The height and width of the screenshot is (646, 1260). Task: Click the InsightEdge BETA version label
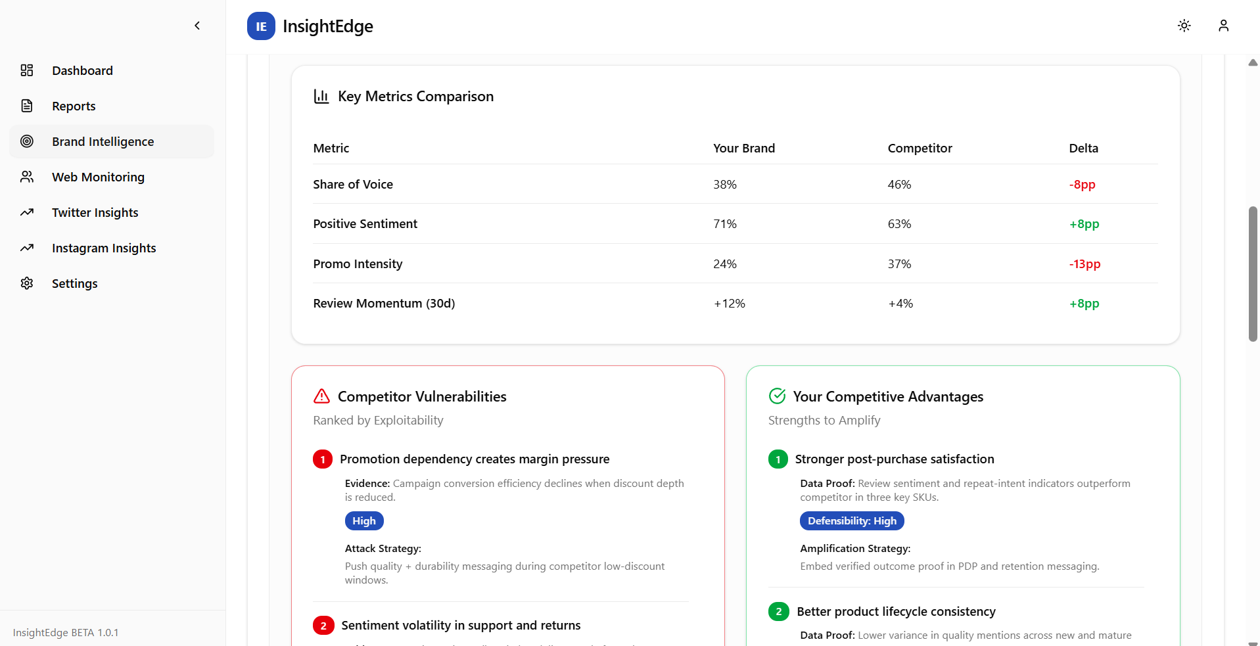66,632
